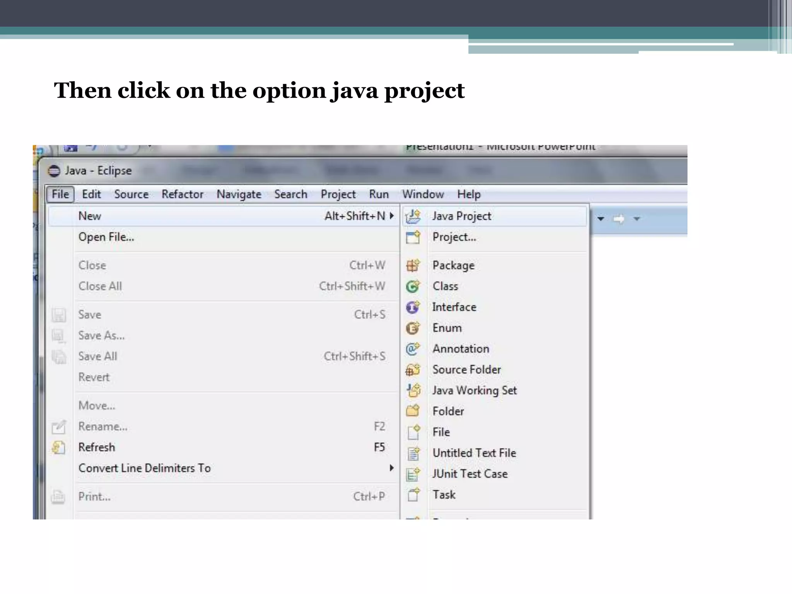Click the Java Project icon in submenu

pyautogui.click(x=413, y=216)
